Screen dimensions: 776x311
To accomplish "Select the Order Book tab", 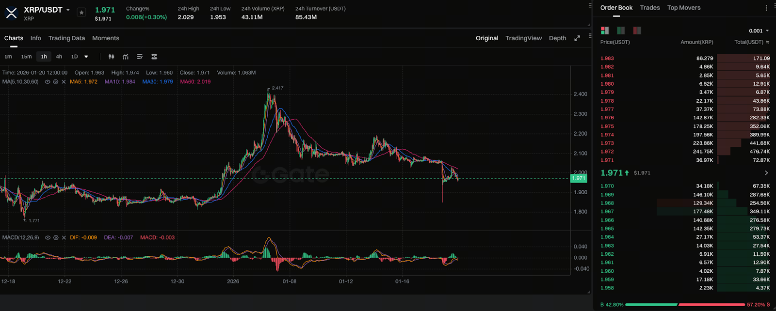I will tap(616, 8).
